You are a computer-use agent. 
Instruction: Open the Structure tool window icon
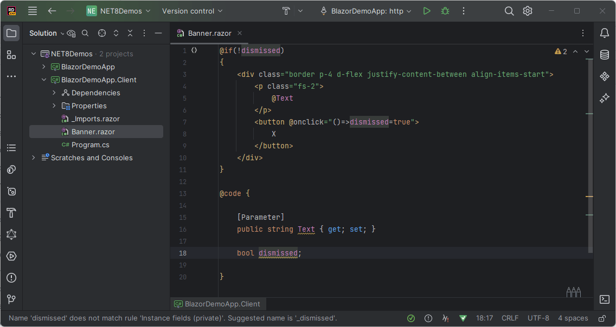click(11, 55)
